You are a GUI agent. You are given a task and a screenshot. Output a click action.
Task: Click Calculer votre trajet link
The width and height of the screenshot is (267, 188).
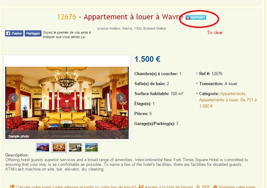coord(76,187)
